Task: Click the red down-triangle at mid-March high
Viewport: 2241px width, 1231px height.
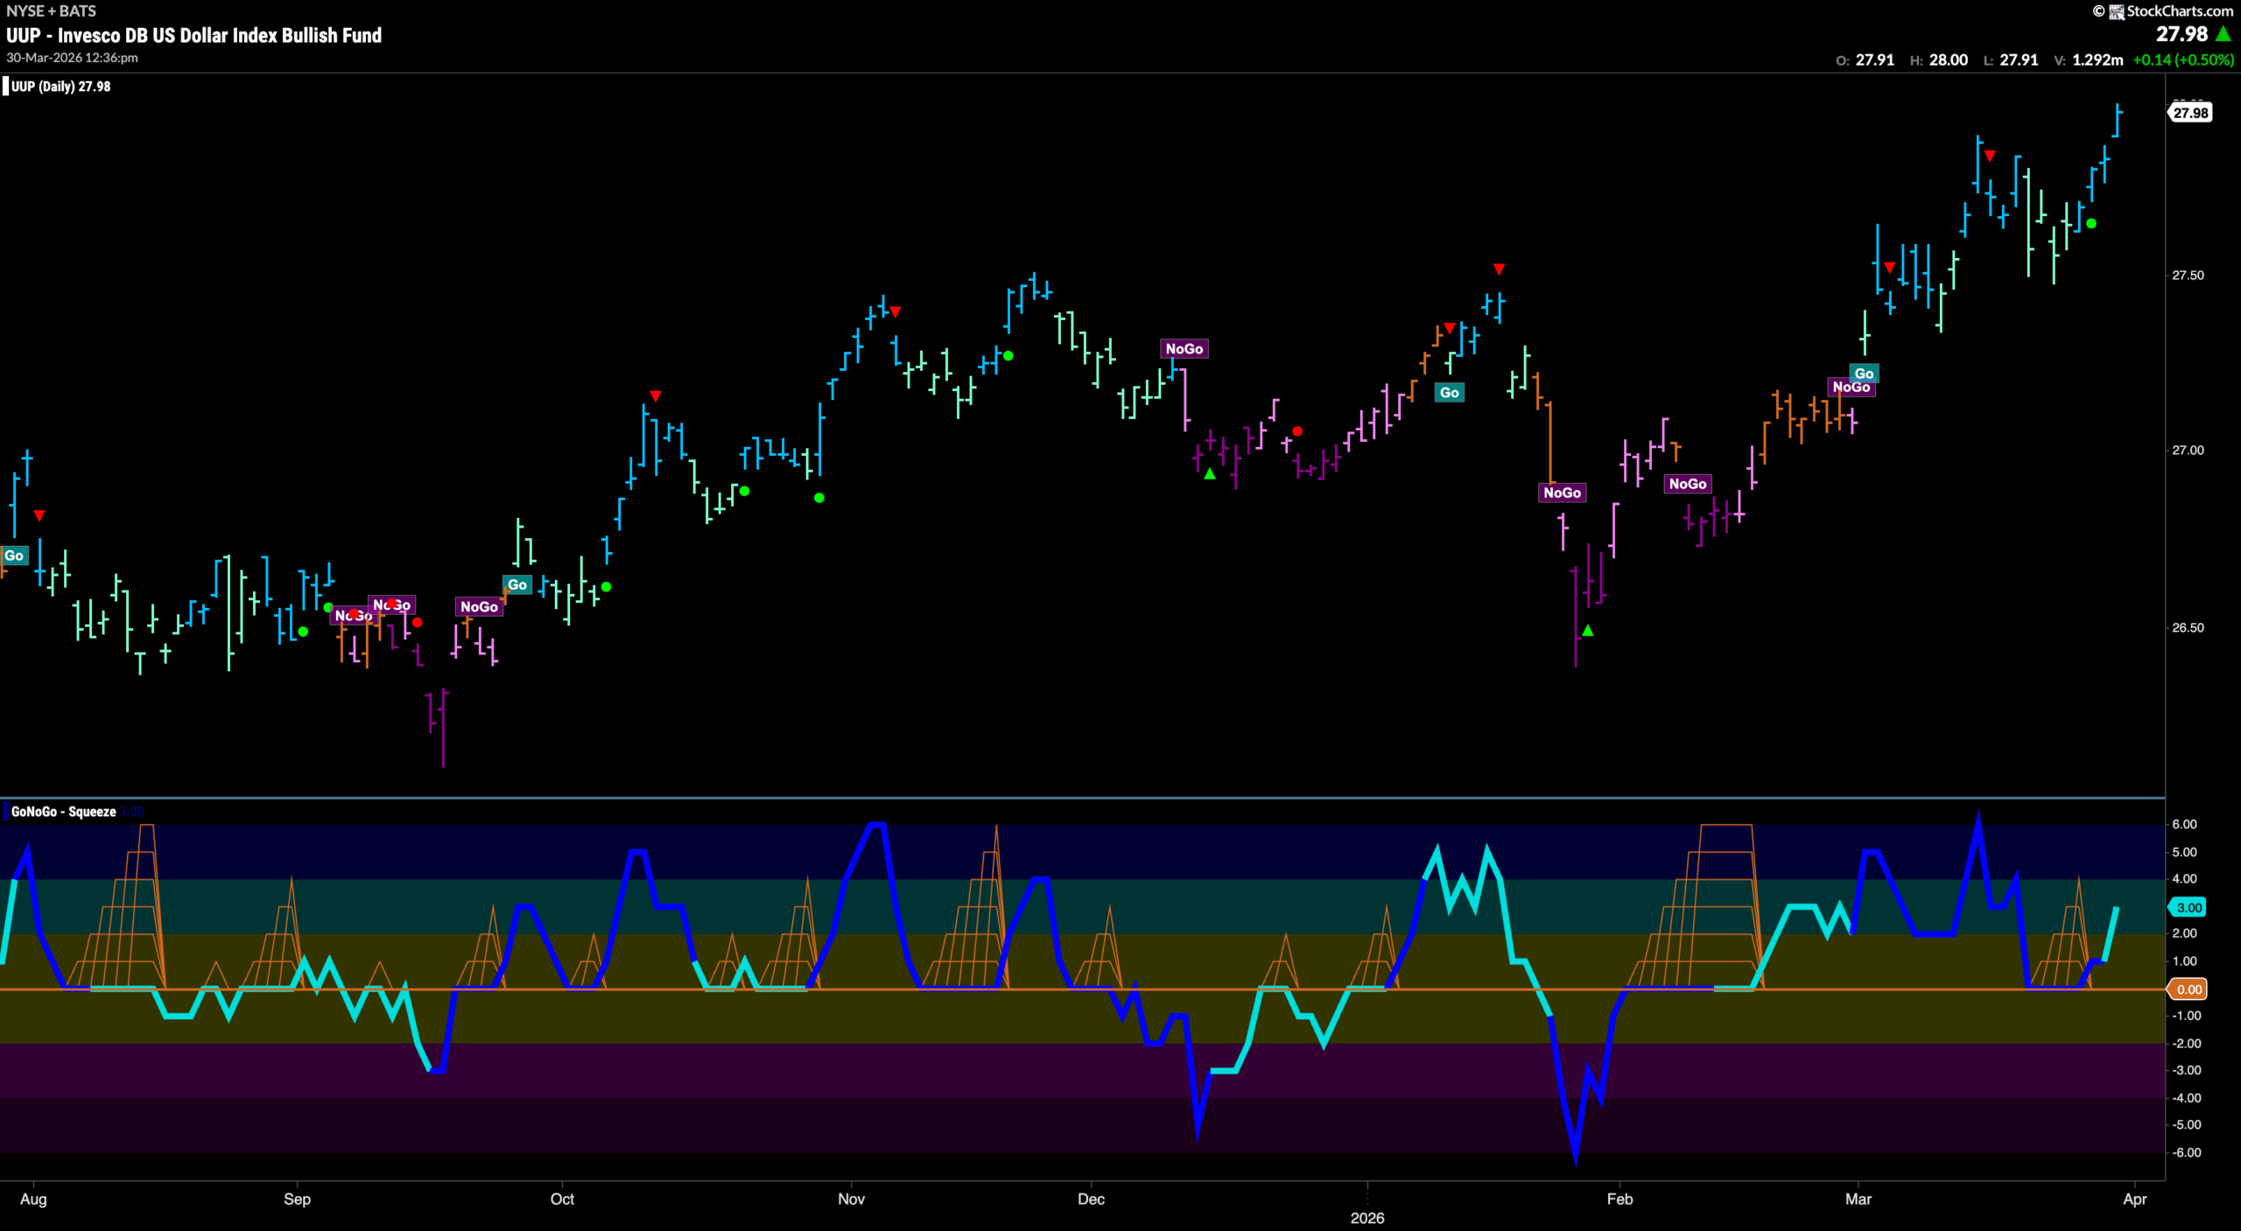Action: pyautogui.click(x=1990, y=156)
